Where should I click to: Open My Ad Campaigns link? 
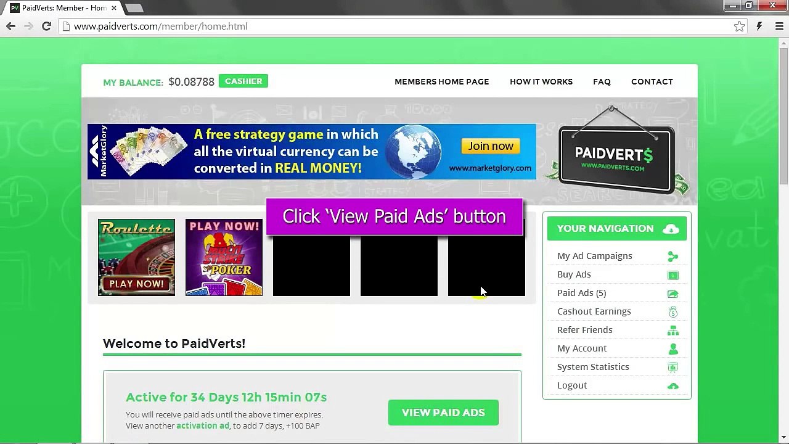pyautogui.click(x=595, y=256)
